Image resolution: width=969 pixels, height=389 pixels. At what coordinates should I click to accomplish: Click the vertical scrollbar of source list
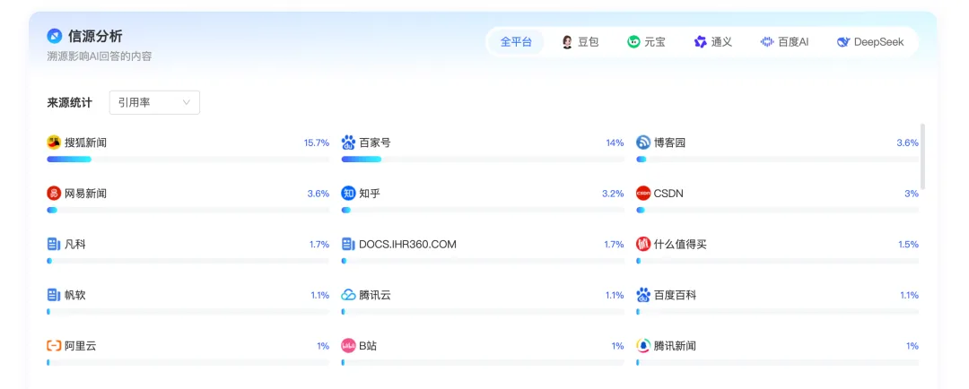tap(923, 156)
